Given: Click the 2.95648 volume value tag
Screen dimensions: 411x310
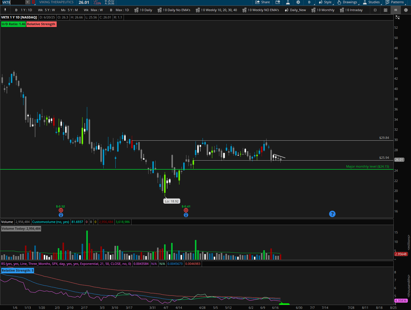Looking at the screenshot, I should tap(400, 254).
